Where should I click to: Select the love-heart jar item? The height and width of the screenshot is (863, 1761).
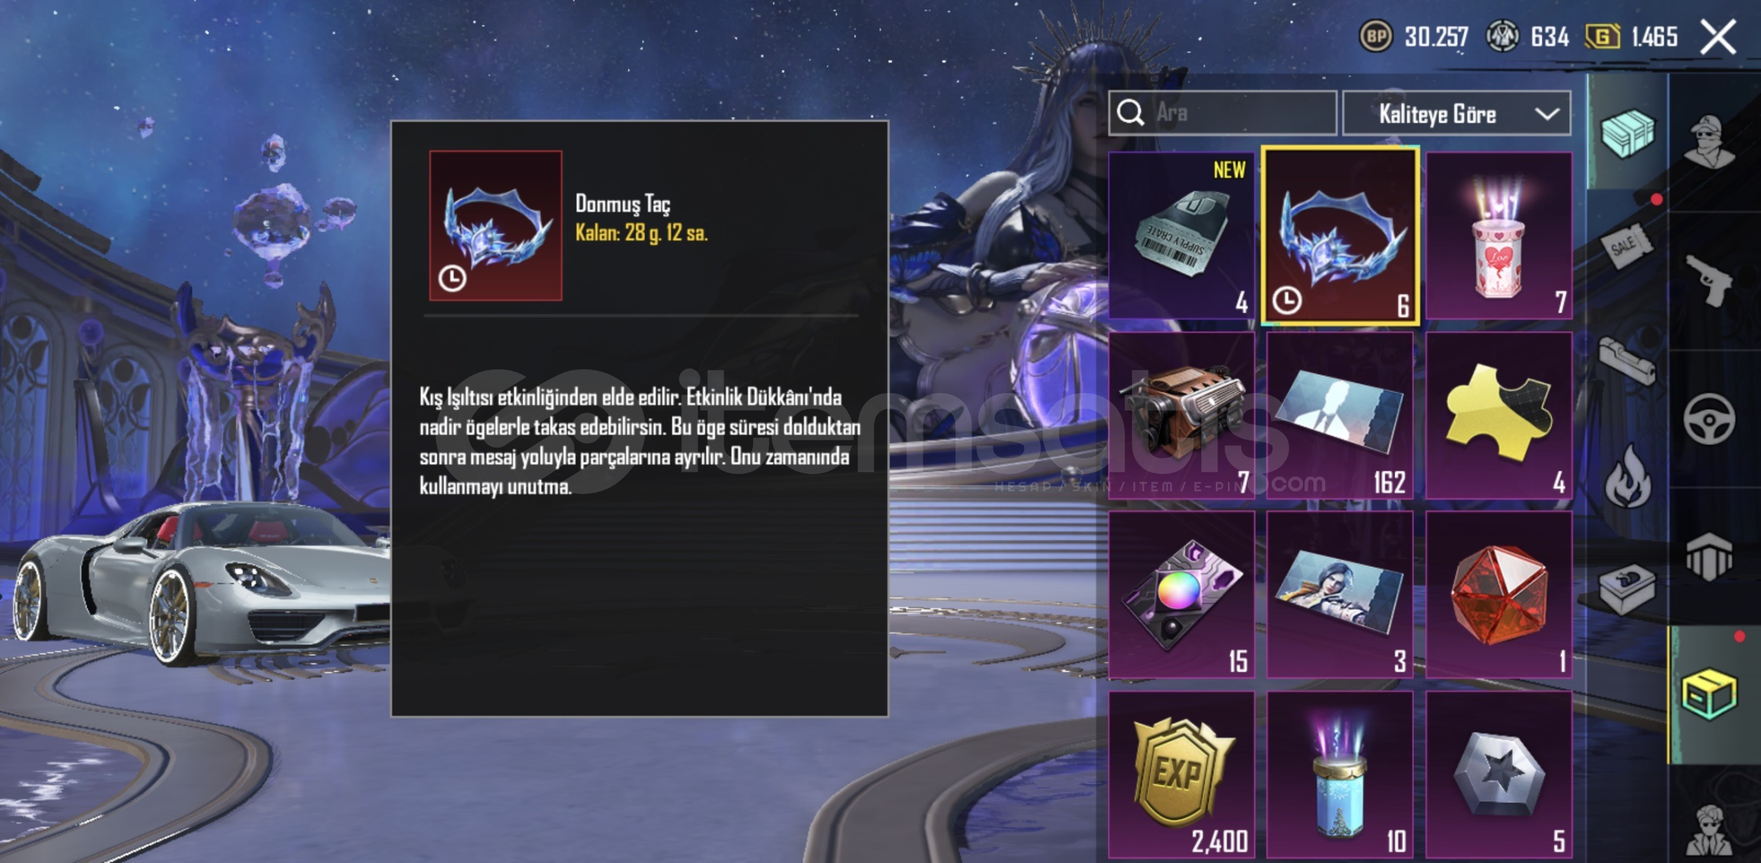(1499, 236)
